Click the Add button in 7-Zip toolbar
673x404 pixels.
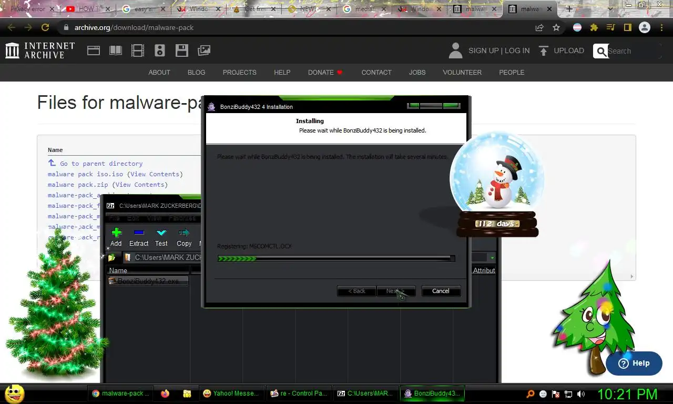click(x=116, y=237)
